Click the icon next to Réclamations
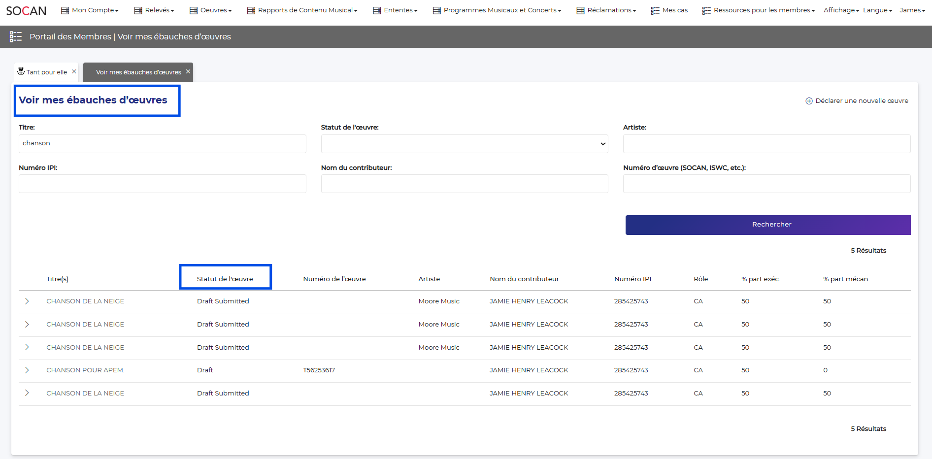Viewport: 932px width, 459px height. 580,10
